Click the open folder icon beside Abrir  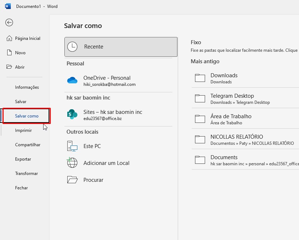pos(9,67)
